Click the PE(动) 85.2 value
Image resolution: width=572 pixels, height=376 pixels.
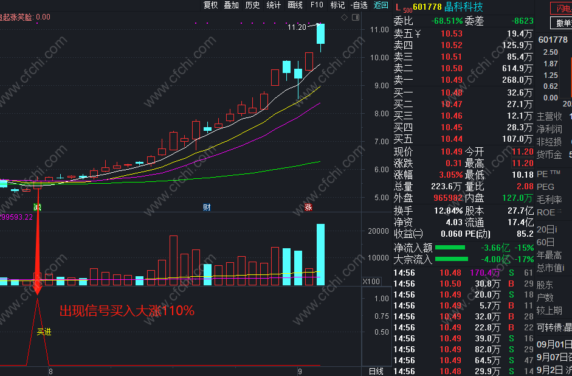(x=525, y=234)
